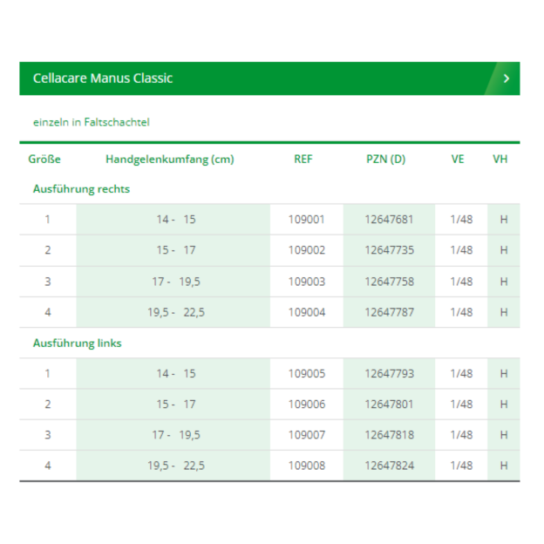
Task: Select REF number 109008
Action: coord(307,466)
